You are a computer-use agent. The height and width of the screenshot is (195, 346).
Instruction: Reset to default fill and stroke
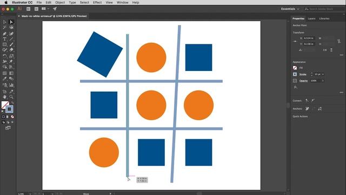3,111
